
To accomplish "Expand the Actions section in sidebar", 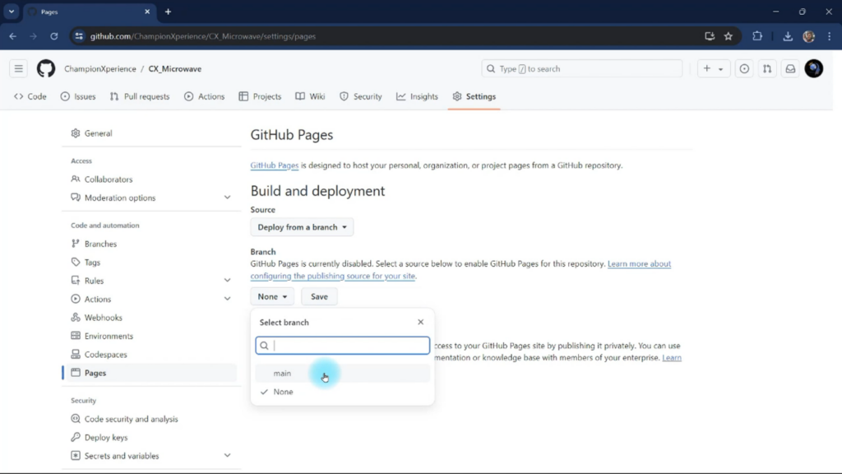I will pyautogui.click(x=227, y=299).
